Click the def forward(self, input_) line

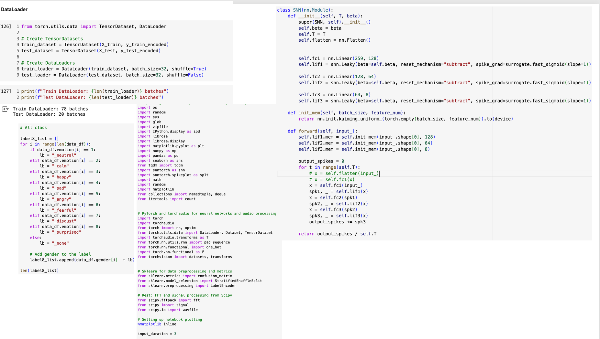[x=322, y=131]
